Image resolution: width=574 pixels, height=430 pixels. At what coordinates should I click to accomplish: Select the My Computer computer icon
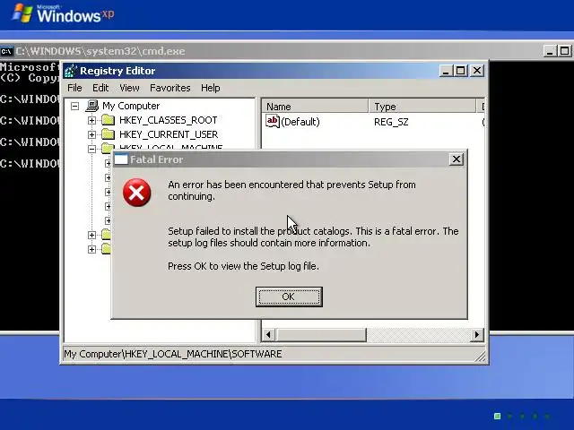tap(92, 106)
